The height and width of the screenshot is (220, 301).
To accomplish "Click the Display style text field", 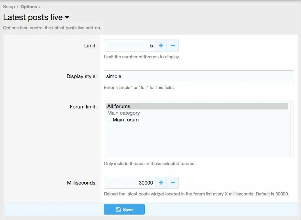I will pyautogui.click(x=199, y=76).
